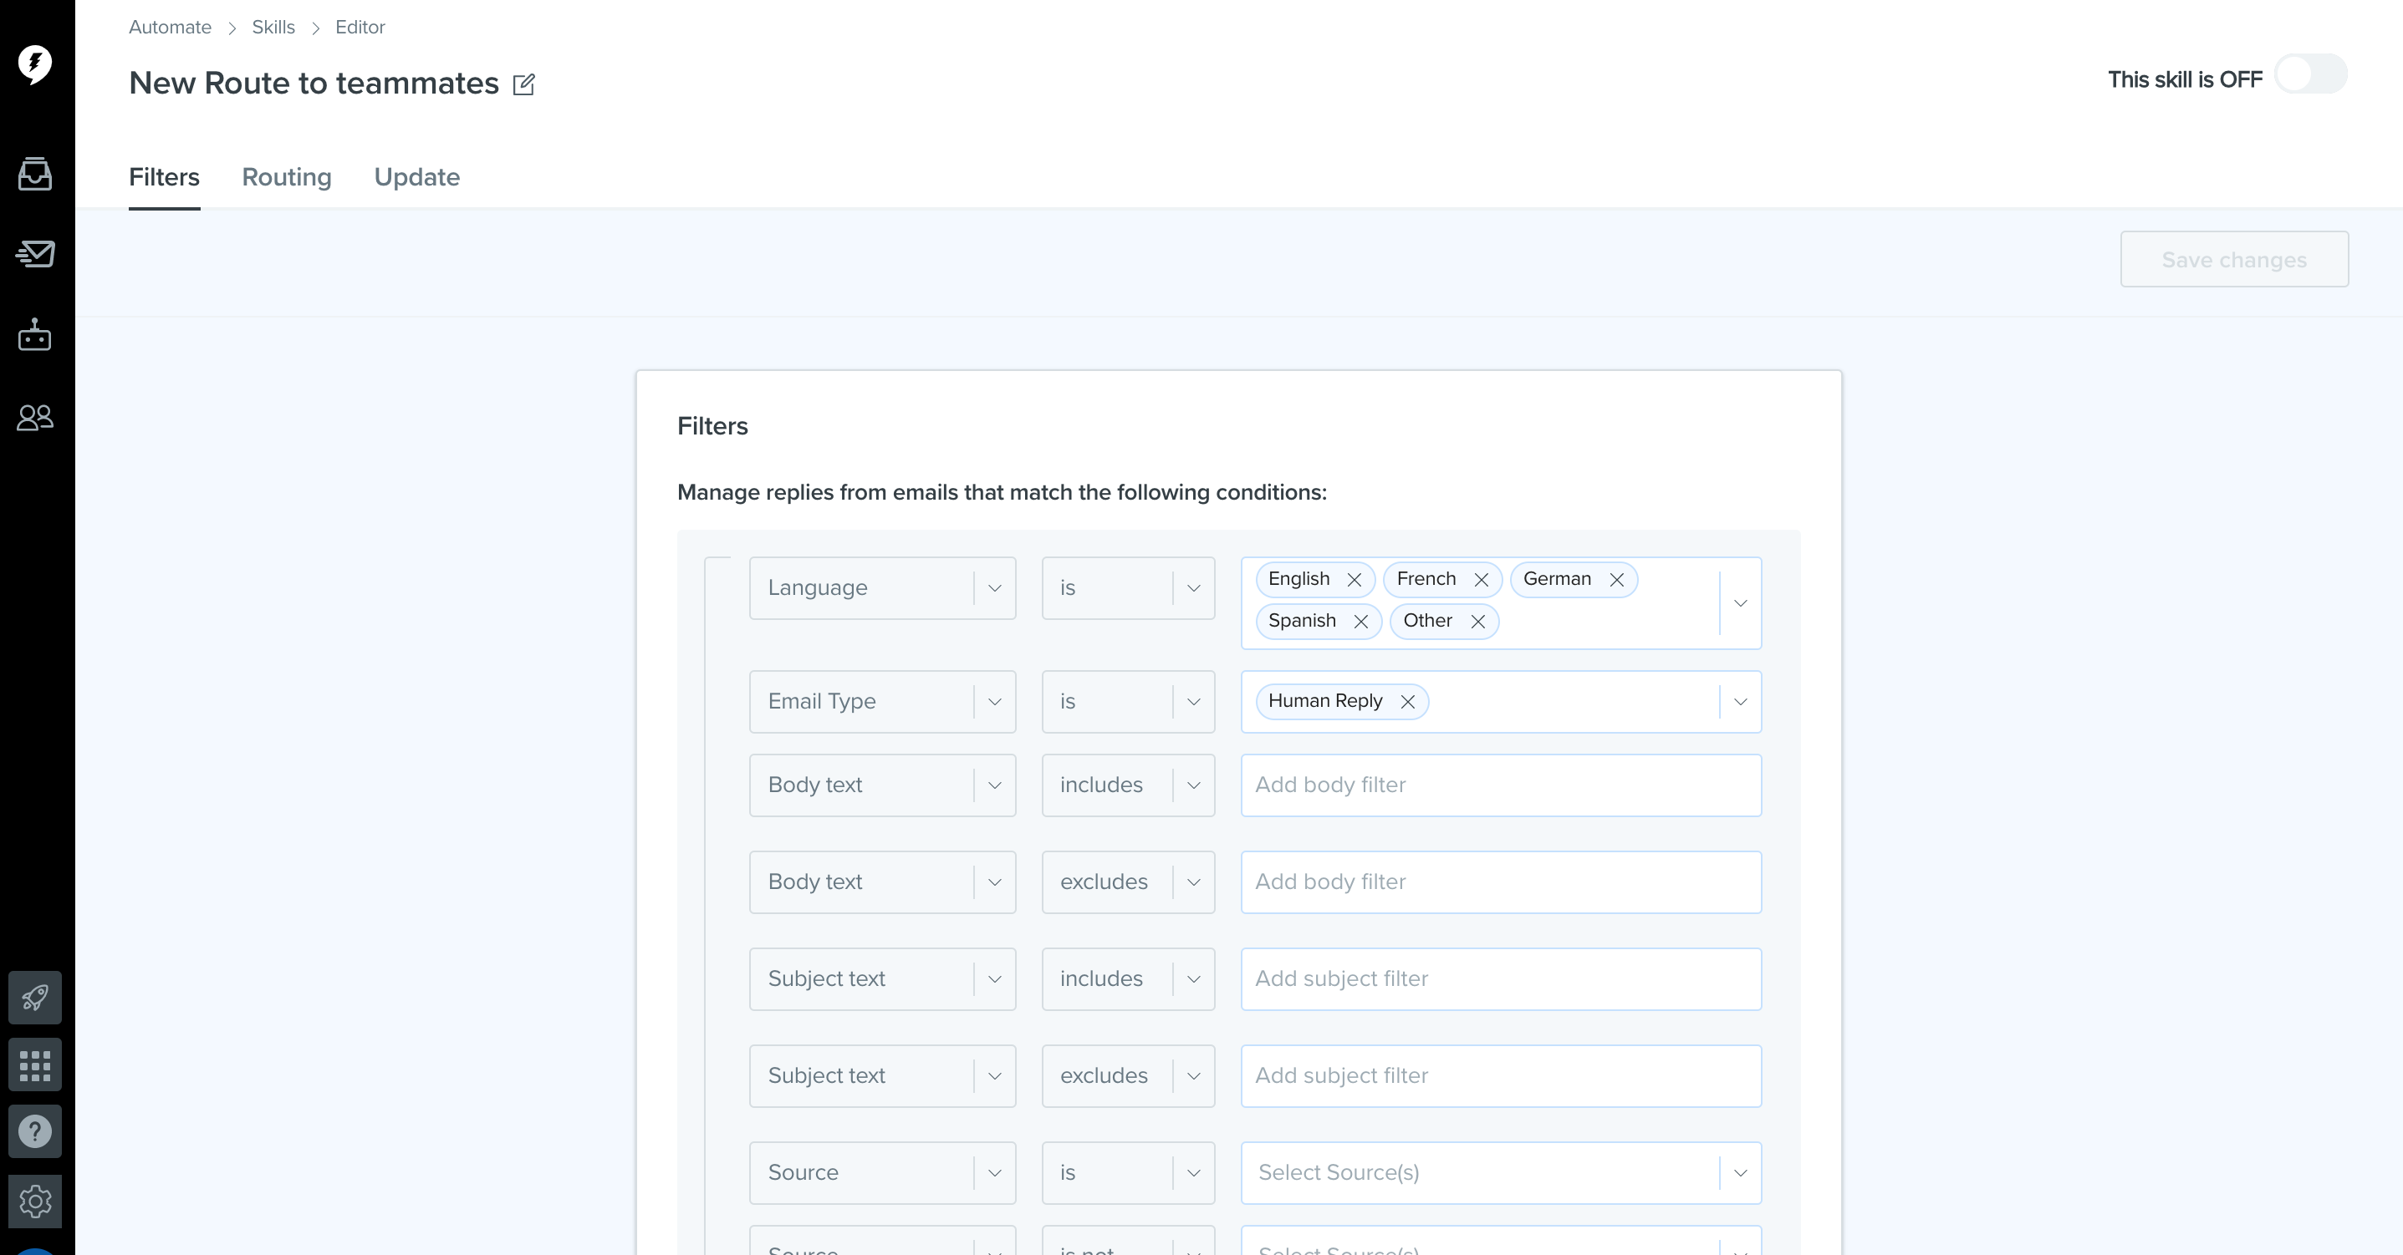Remove the Spanish language tag

1361,622
